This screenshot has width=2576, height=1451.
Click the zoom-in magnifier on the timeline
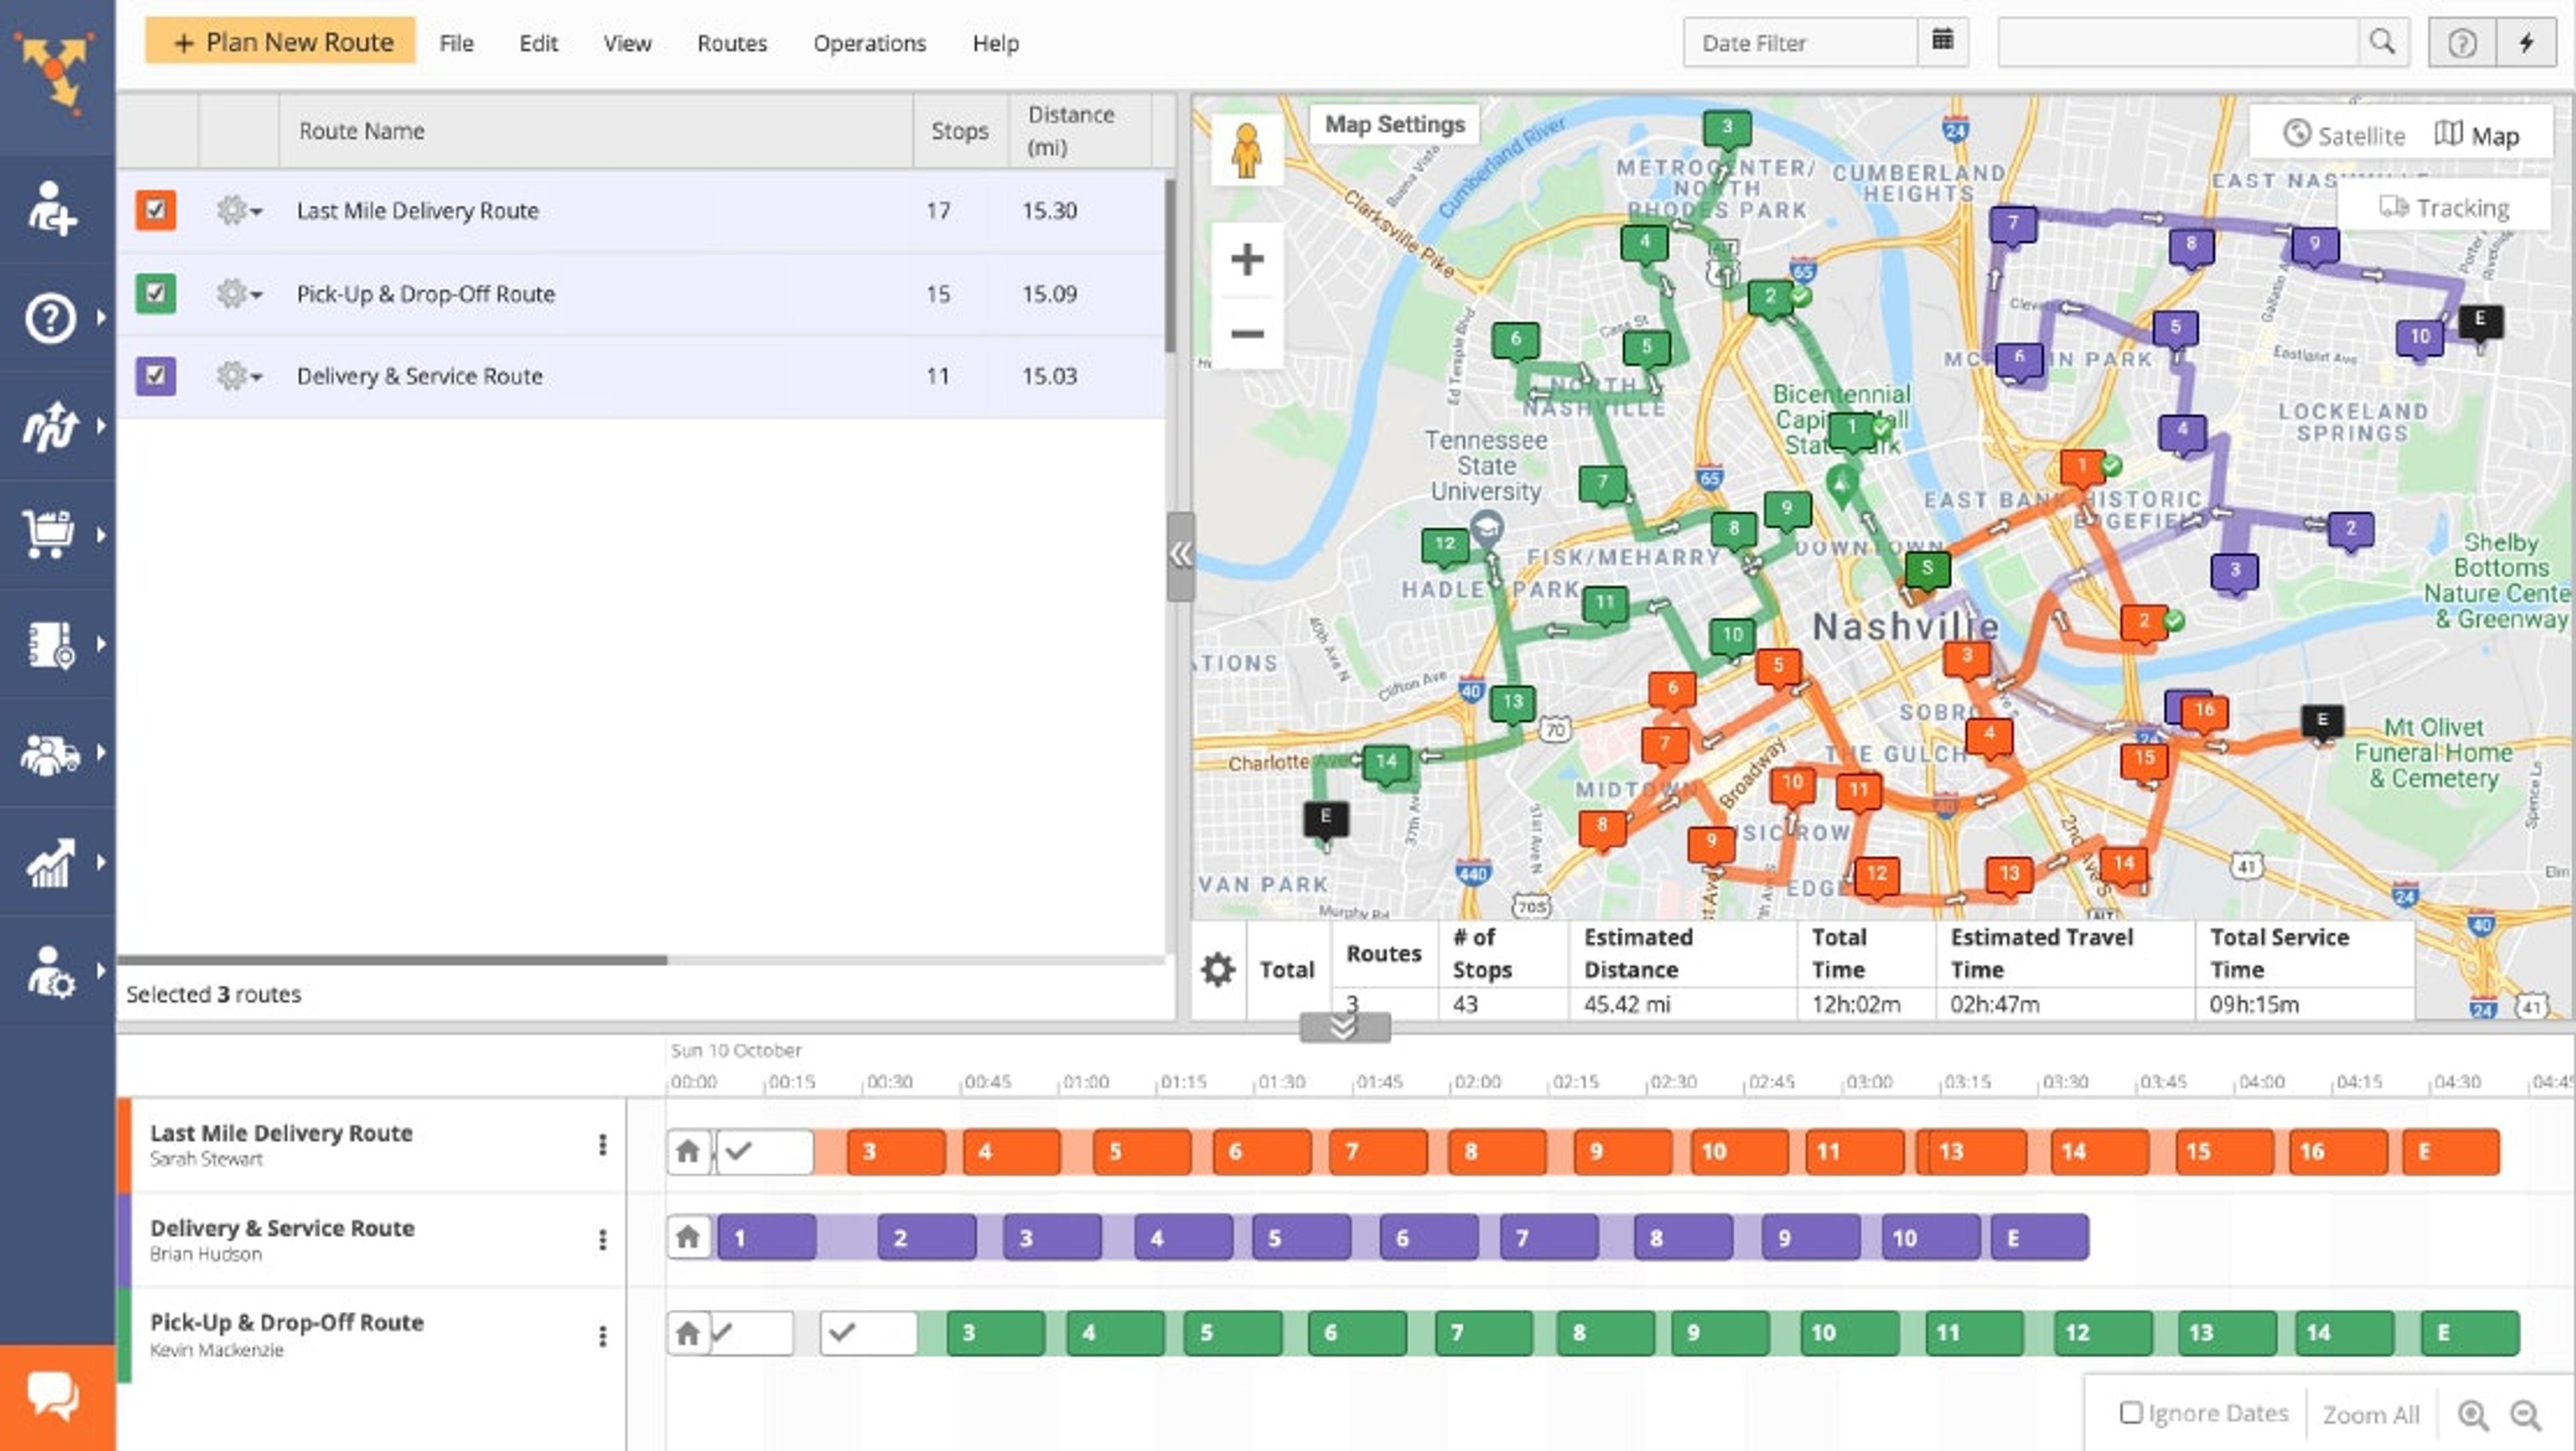pyautogui.click(x=2472, y=1414)
